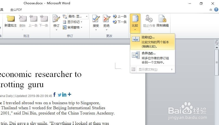The width and height of the screenshot is (219, 125).
Task: Toggle 修订 (Track Changes) icon
Action: (56, 18)
